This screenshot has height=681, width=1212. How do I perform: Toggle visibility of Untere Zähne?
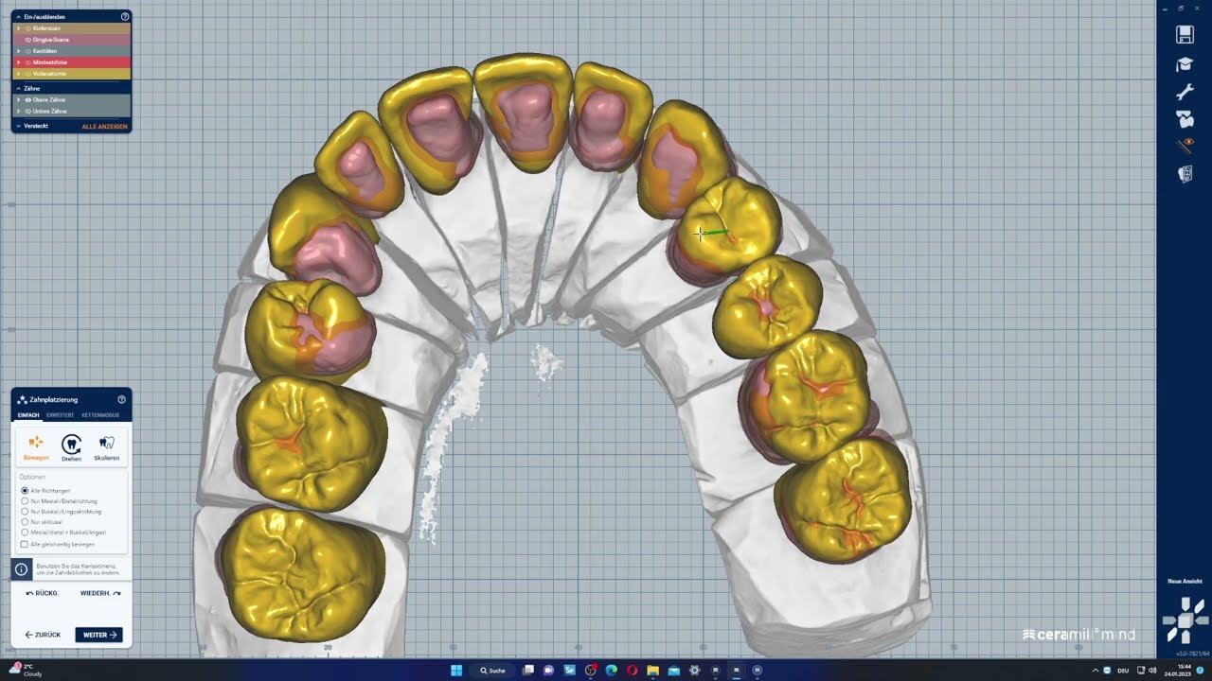coord(28,111)
